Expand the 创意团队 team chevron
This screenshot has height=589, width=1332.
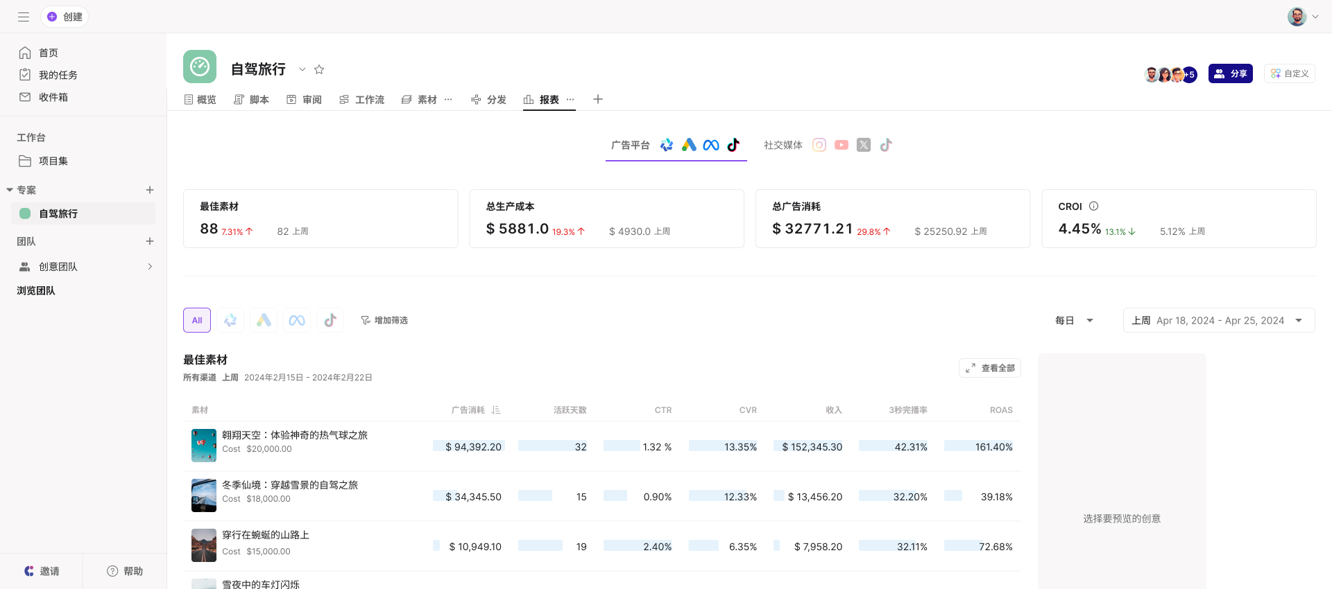click(x=150, y=267)
